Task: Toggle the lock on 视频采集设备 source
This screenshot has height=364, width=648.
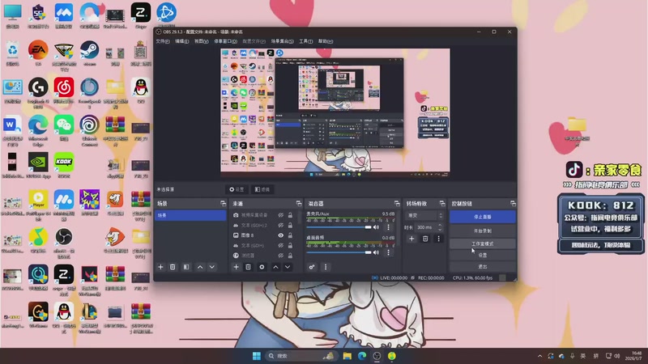Action: point(290,215)
